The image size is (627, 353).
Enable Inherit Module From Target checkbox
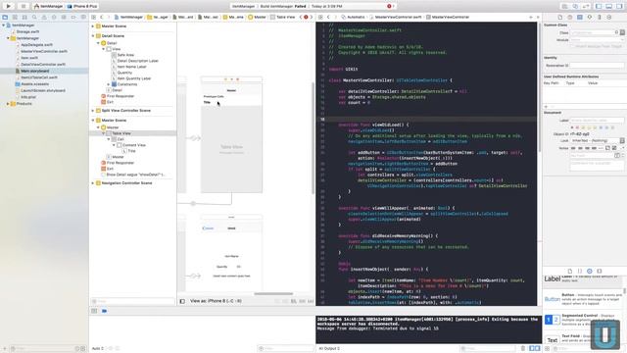pyautogui.click(x=572, y=46)
